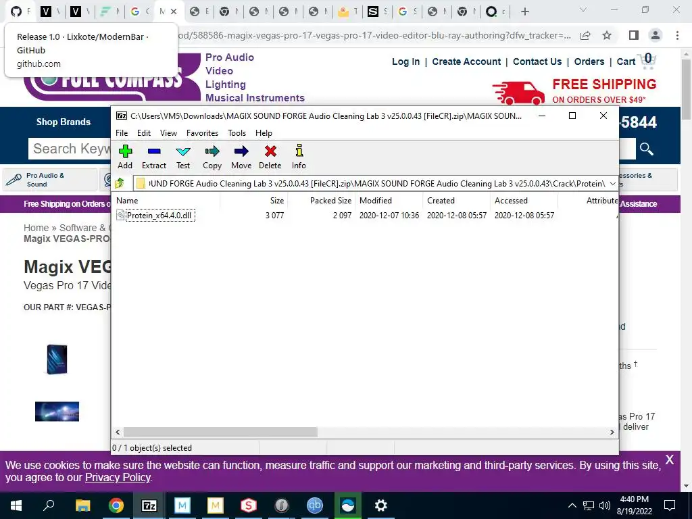
Task: Open Settings gear on the taskbar
Action: pos(381,505)
